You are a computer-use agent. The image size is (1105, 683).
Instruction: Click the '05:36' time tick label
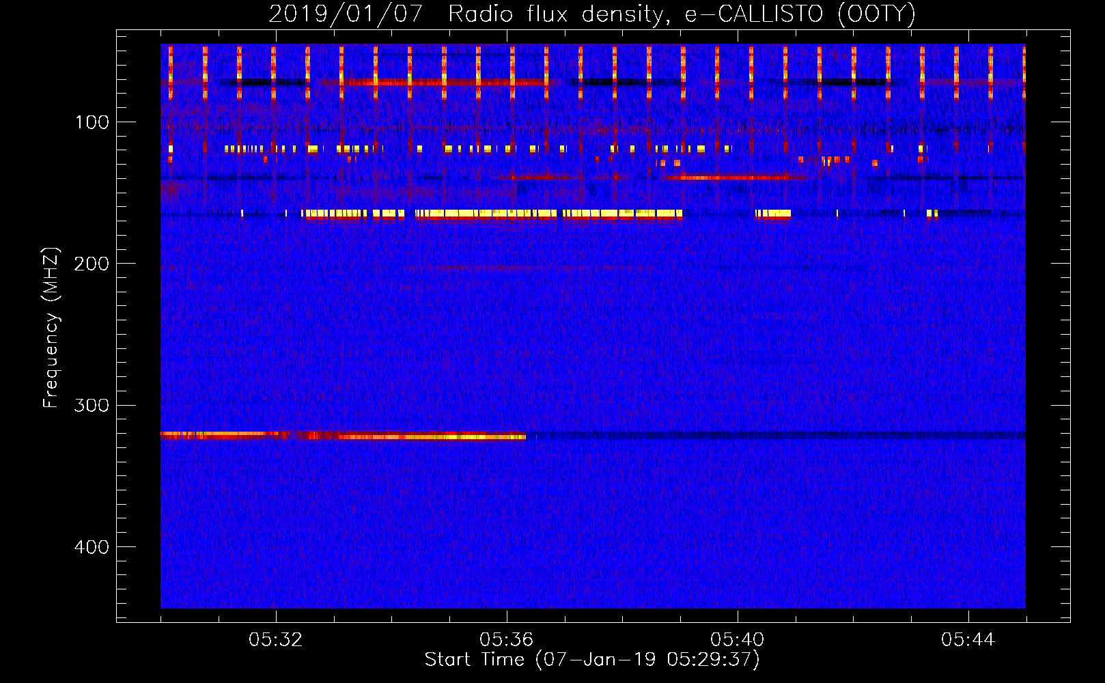tap(506, 640)
